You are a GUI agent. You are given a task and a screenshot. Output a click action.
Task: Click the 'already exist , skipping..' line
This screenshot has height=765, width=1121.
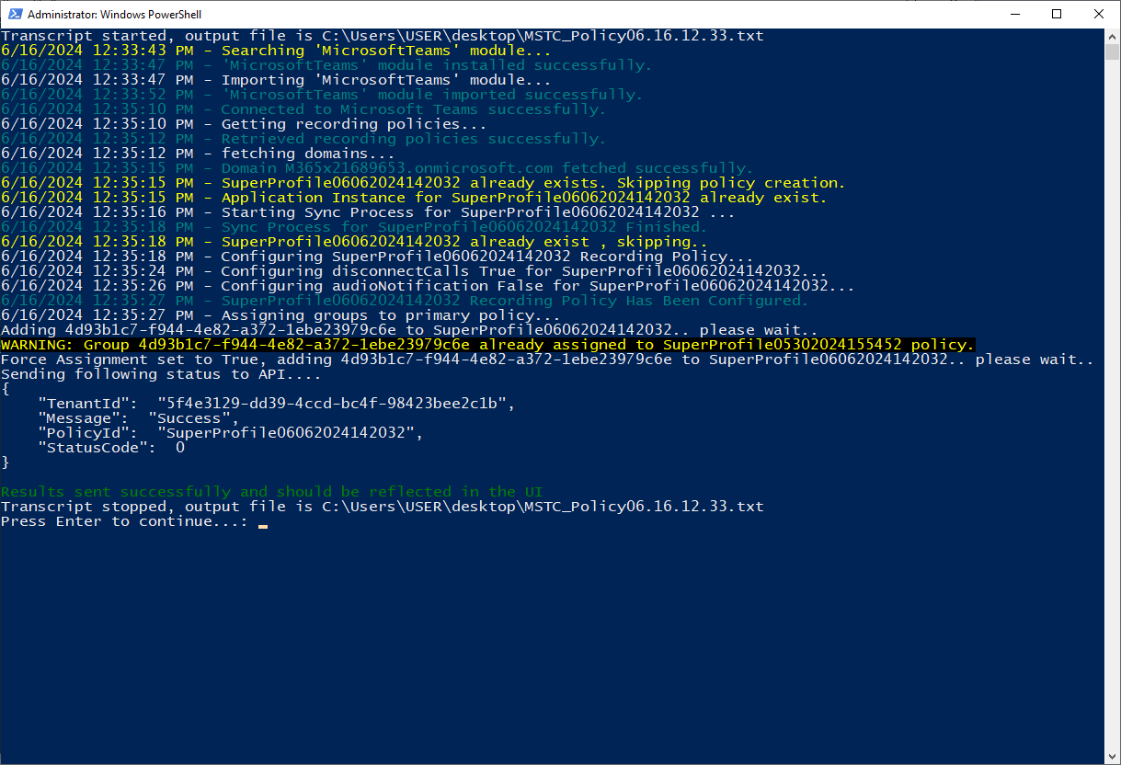(x=354, y=242)
